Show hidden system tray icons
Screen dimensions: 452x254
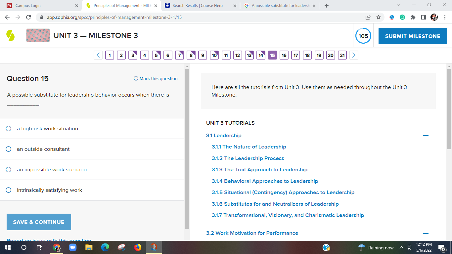[401, 248]
